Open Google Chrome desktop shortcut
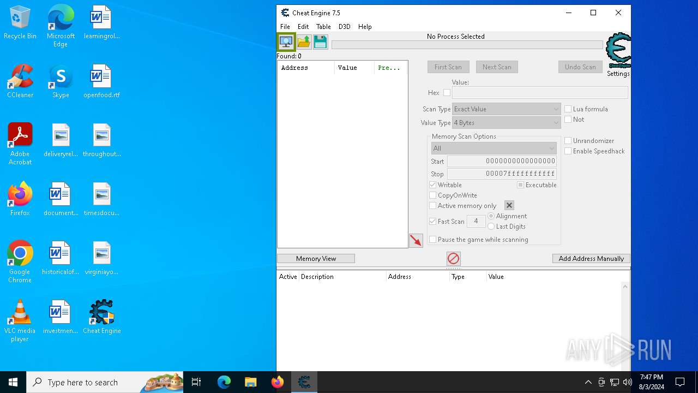The image size is (698, 393). coord(20,262)
